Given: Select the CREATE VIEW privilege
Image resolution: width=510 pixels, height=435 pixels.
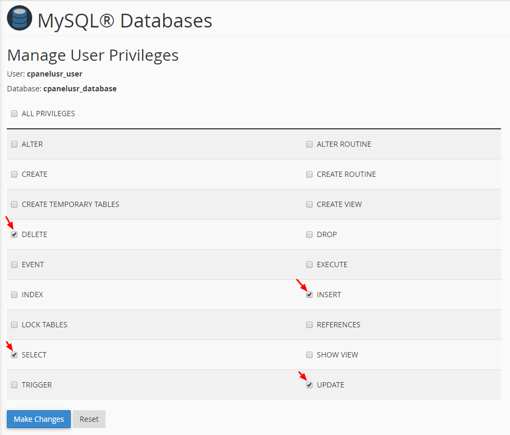Looking at the screenshot, I should (x=309, y=204).
